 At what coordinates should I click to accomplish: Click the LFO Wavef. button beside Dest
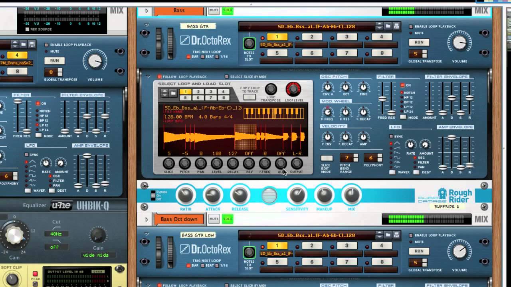pos(392,172)
